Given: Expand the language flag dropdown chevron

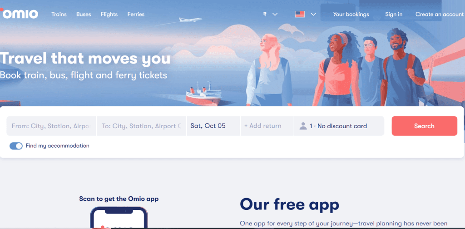Looking at the screenshot, I should click(313, 14).
